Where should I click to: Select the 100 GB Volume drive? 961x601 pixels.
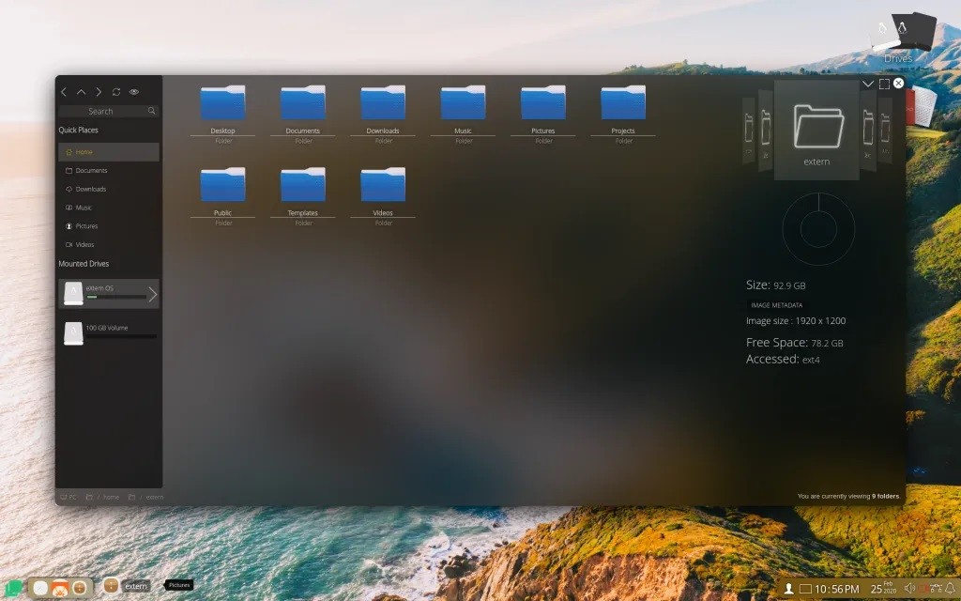click(109, 333)
